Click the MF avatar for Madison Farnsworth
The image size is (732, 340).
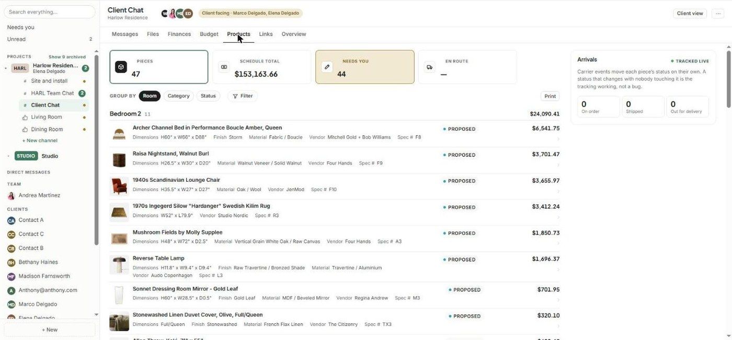(11, 276)
